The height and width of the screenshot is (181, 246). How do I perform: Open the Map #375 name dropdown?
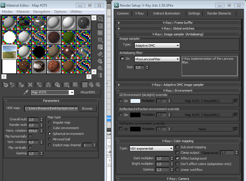[72, 92]
